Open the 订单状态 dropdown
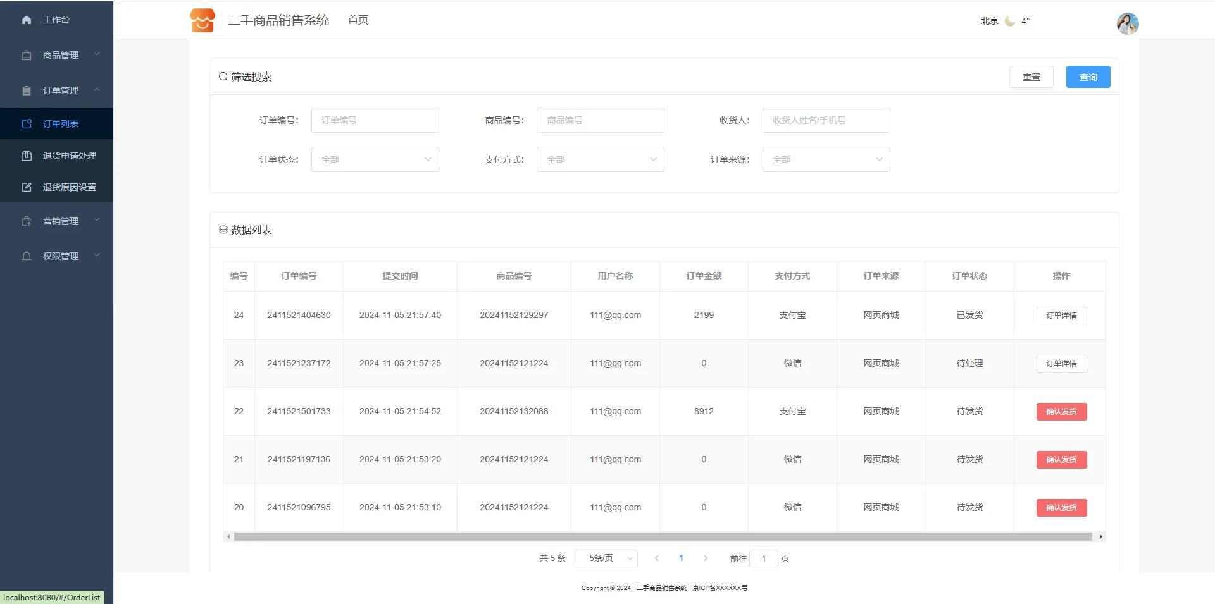 pyautogui.click(x=375, y=159)
